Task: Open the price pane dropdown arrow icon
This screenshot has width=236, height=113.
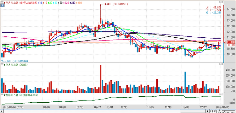Action: [220, 2]
